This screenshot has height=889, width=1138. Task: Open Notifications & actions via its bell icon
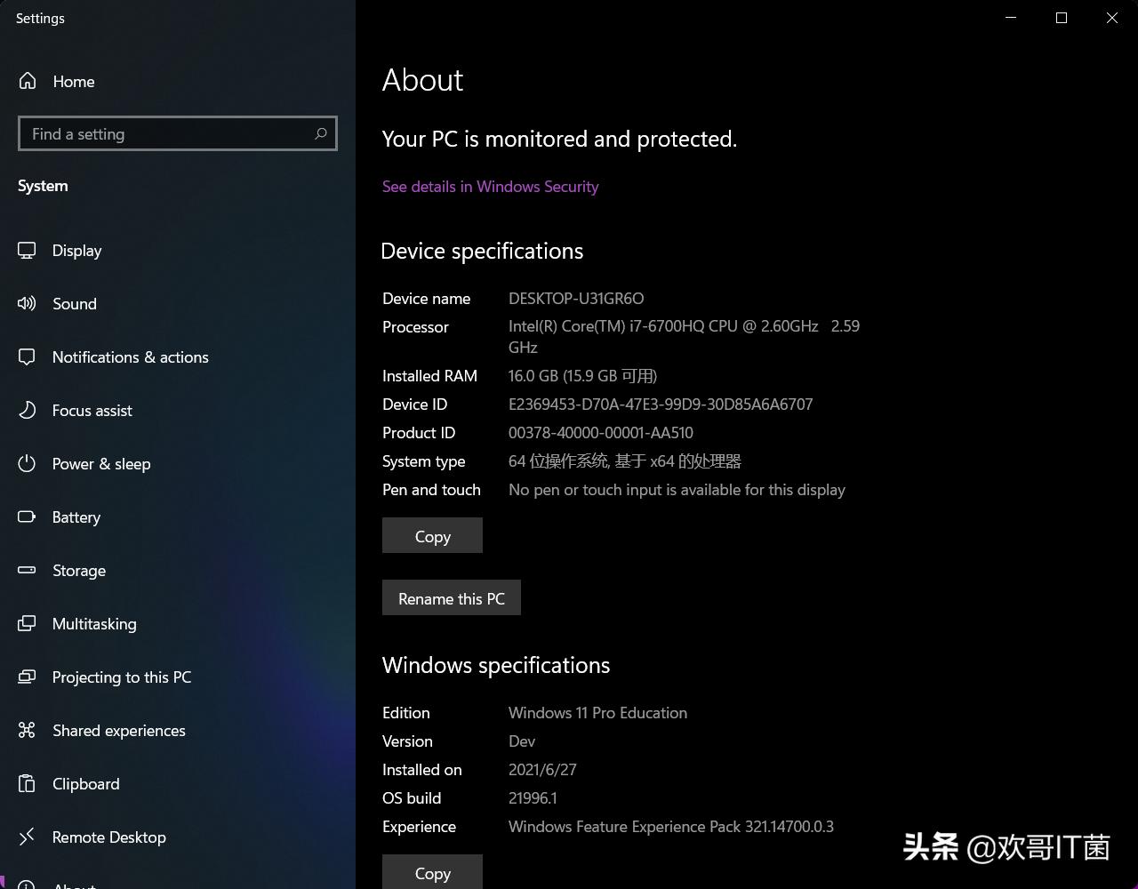click(x=27, y=356)
